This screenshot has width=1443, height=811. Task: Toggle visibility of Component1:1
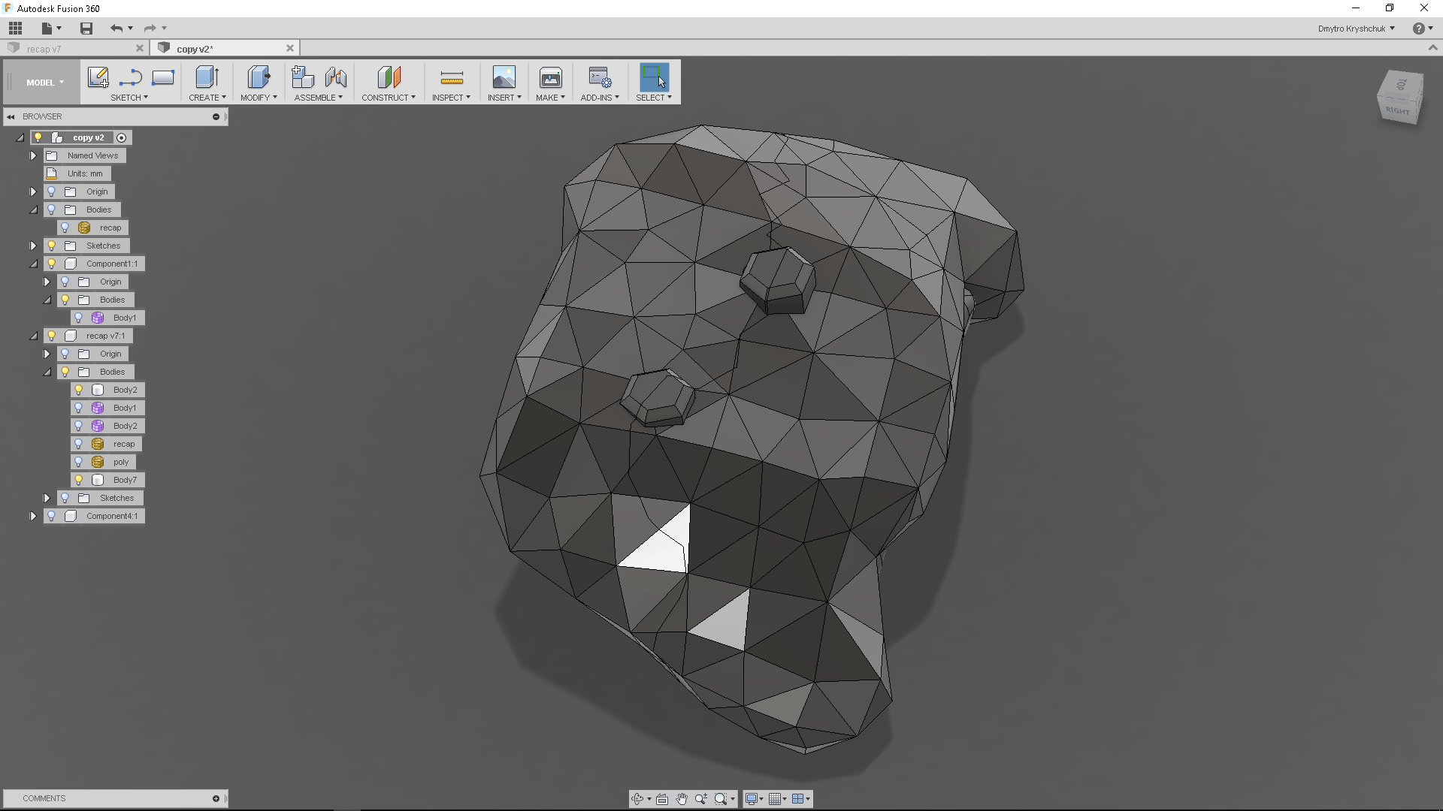tap(52, 264)
